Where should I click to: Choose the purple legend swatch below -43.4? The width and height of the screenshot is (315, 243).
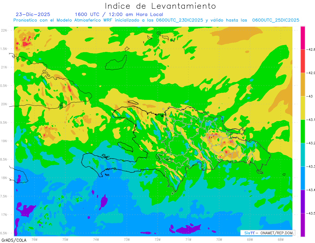303,201
